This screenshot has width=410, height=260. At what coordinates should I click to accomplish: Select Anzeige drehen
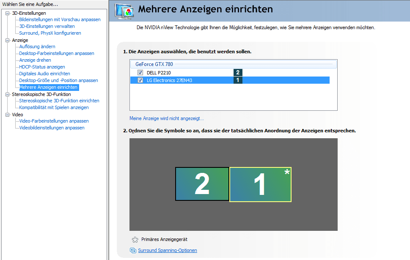[35, 60]
